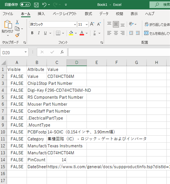Click the Decrease Indent icon
The image size is (170, 184).
click(x=131, y=33)
